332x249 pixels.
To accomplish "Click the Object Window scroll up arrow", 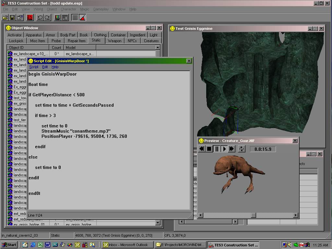I will 158,47.
